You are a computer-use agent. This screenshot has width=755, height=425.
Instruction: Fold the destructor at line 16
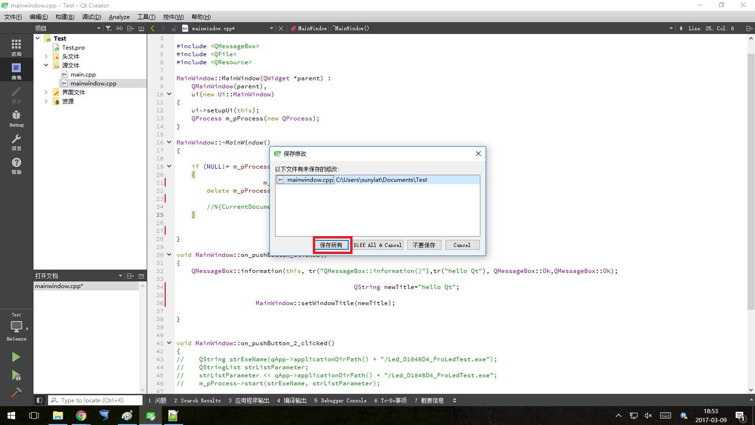(169, 142)
